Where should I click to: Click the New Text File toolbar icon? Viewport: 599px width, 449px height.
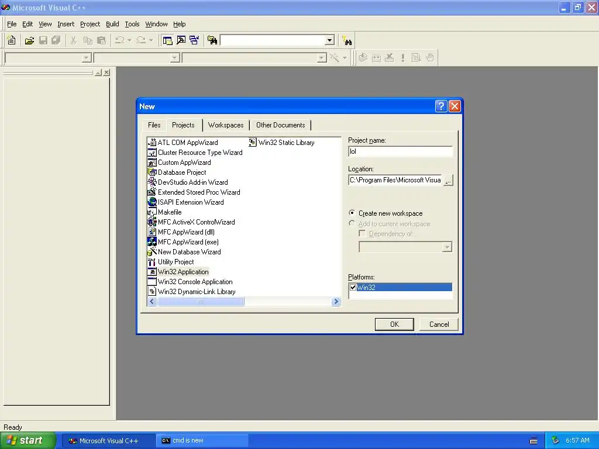click(12, 40)
